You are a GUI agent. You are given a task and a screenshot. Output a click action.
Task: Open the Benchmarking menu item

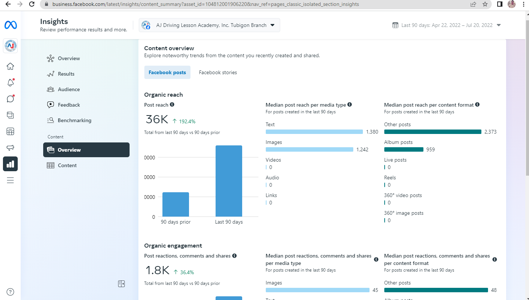click(86, 120)
